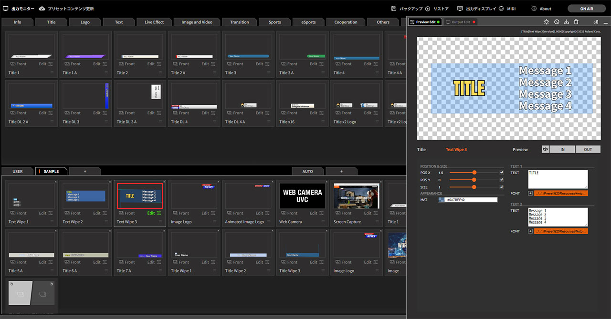Expand TEXT 1 font plus button
This screenshot has width=611, height=319.
click(530, 193)
